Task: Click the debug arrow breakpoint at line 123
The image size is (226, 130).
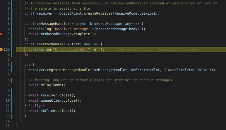Action: 1,49
